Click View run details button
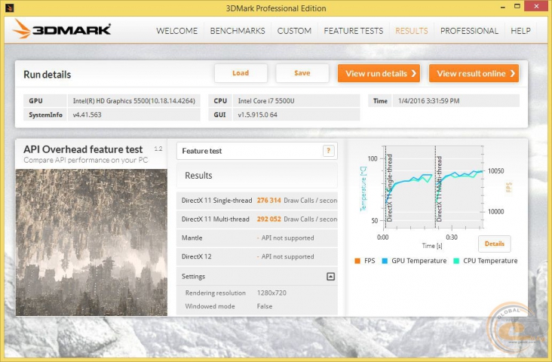The width and height of the screenshot is (552, 362). [379, 73]
